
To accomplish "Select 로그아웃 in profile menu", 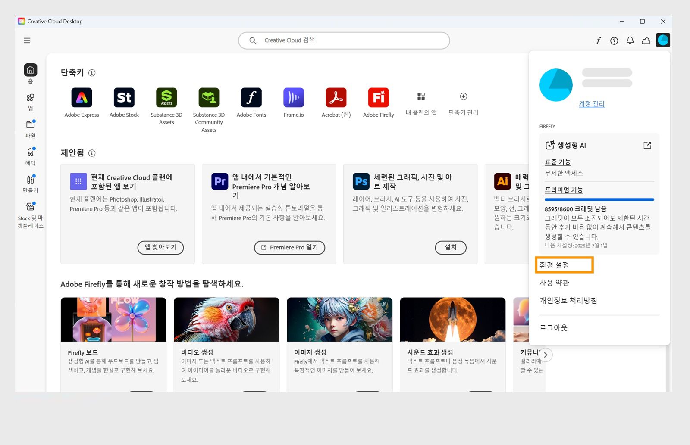I will (553, 327).
